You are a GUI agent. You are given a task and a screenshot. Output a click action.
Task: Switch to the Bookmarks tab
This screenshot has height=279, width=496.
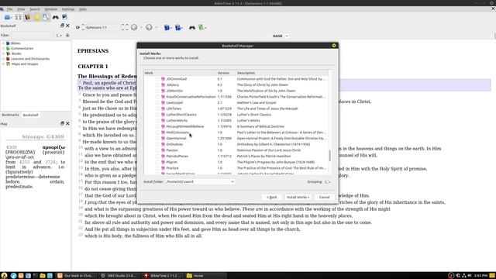click(x=10, y=115)
